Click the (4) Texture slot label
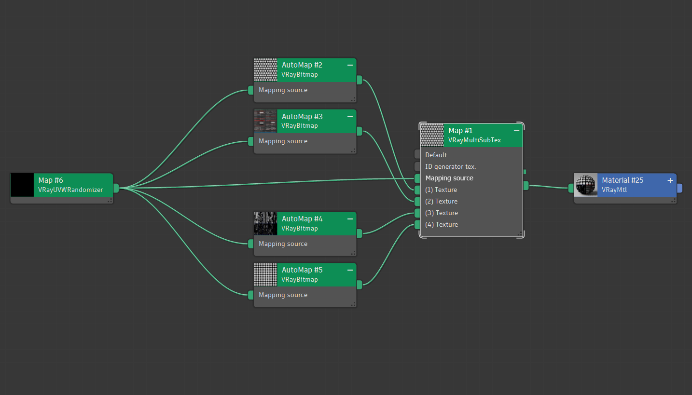The height and width of the screenshot is (395, 692). (442, 225)
